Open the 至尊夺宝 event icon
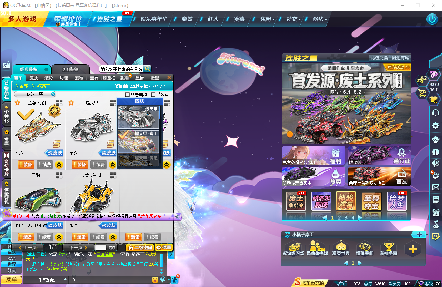This screenshot has width=442, height=287. [x=371, y=201]
